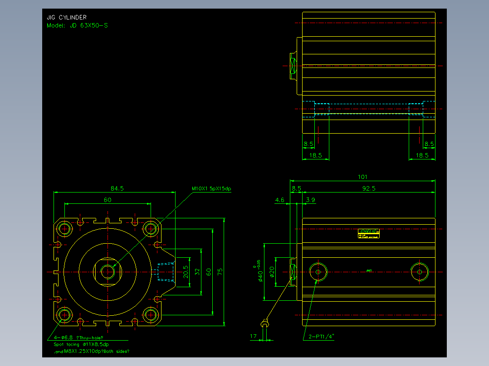Click the vertical 32 dimension

click(197, 272)
